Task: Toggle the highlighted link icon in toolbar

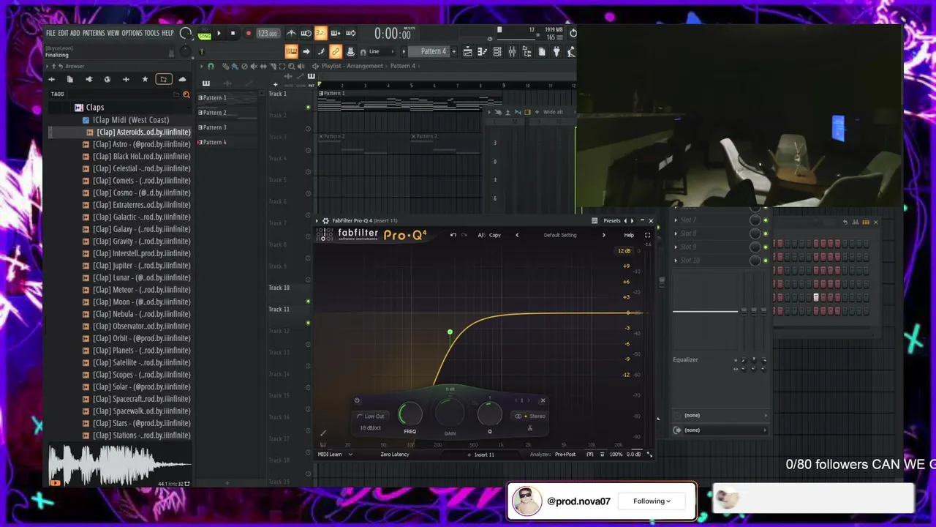Action: pos(335,51)
